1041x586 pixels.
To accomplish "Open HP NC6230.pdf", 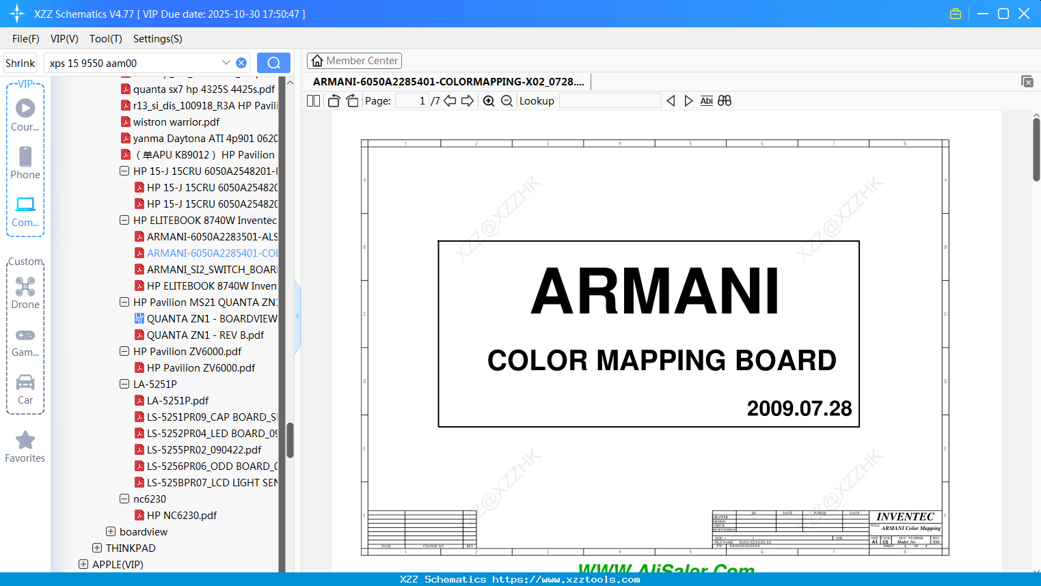I will (176, 516).
